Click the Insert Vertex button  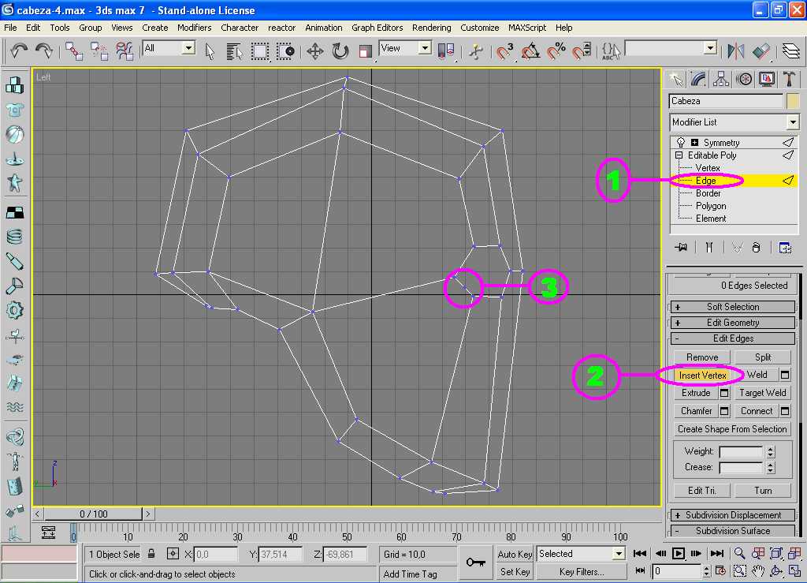click(702, 376)
